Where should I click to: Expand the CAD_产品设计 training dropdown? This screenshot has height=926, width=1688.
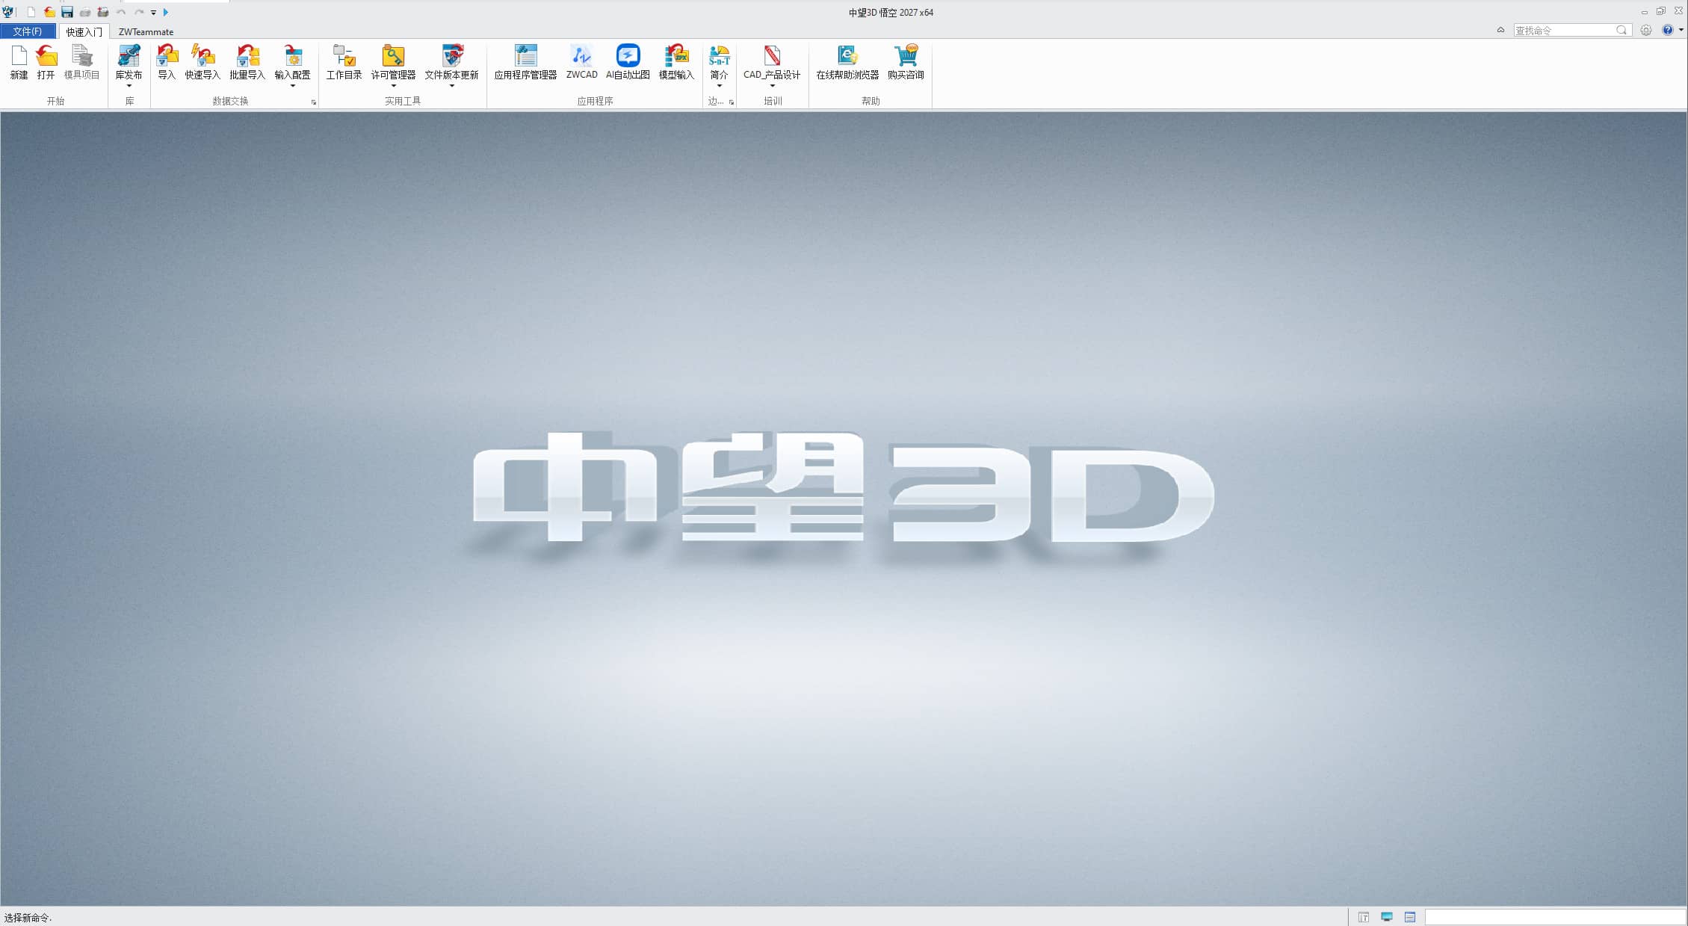pos(772,86)
